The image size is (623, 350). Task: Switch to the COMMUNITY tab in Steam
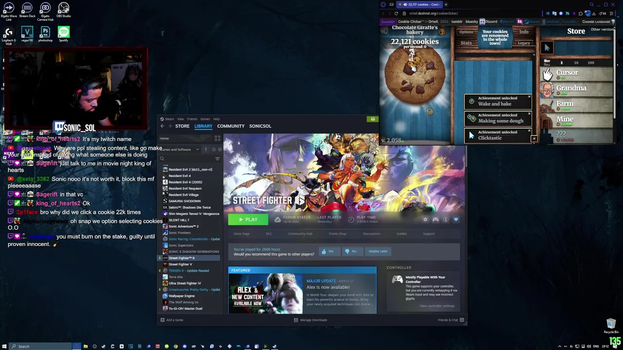point(231,126)
